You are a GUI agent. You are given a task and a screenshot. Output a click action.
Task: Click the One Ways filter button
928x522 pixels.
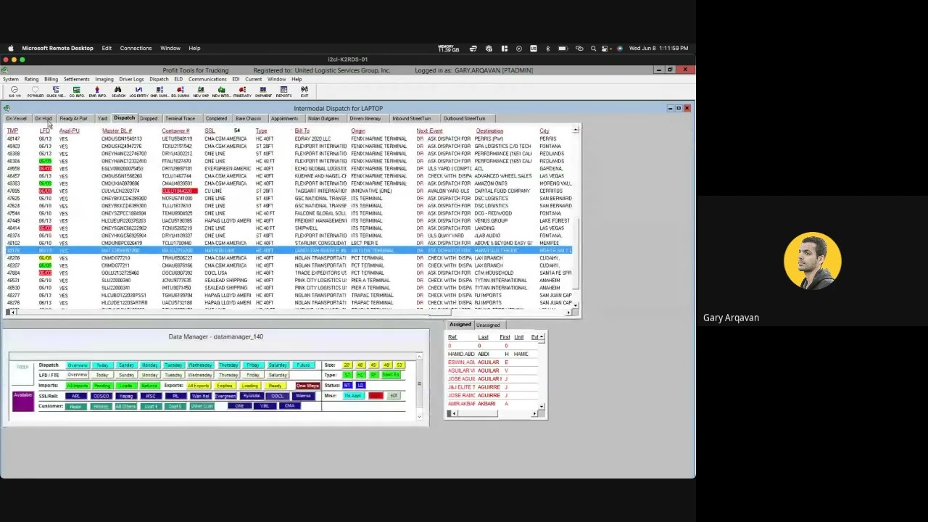tap(307, 386)
